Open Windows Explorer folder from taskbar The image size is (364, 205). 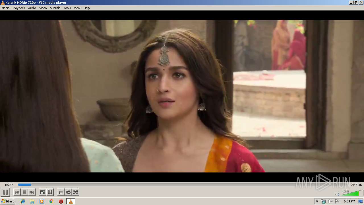coord(32,201)
